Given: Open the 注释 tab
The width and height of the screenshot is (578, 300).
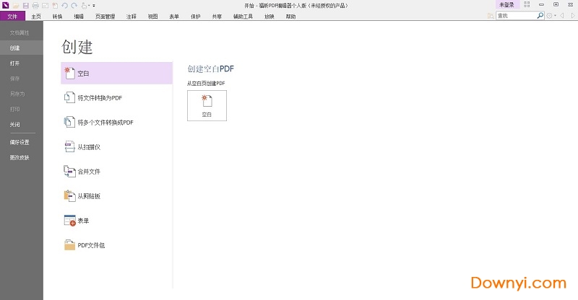Looking at the screenshot, I should point(131,16).
